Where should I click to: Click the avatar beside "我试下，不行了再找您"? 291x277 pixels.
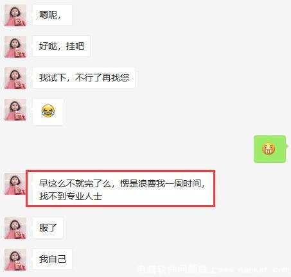(x=15, y=78)
